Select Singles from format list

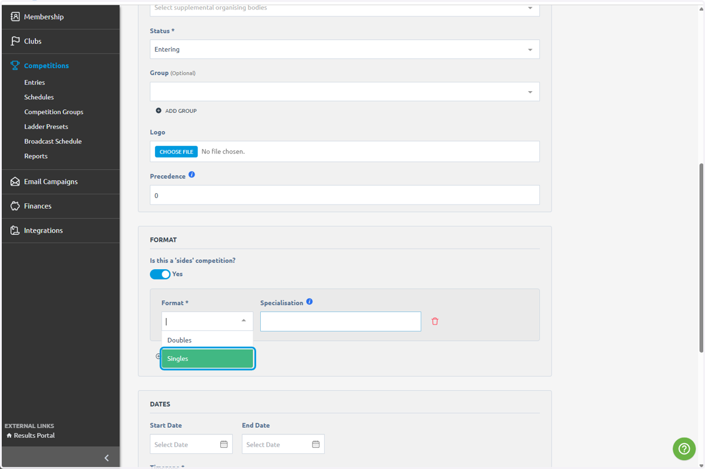click(x=207, y=359)
